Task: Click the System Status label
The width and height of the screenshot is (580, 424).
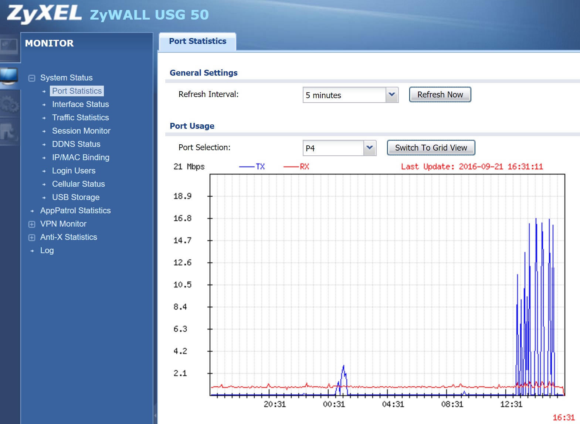Action: [x=67, y=77]
